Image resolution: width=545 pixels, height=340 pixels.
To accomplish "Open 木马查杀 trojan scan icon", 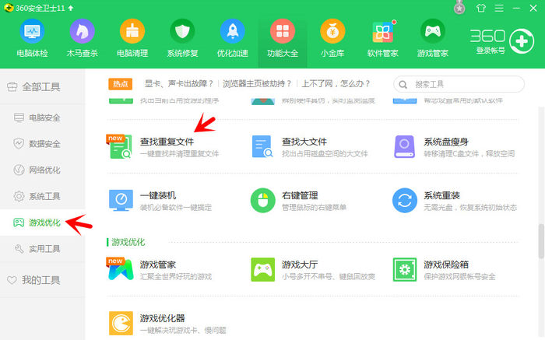I will tap(82, 31).
